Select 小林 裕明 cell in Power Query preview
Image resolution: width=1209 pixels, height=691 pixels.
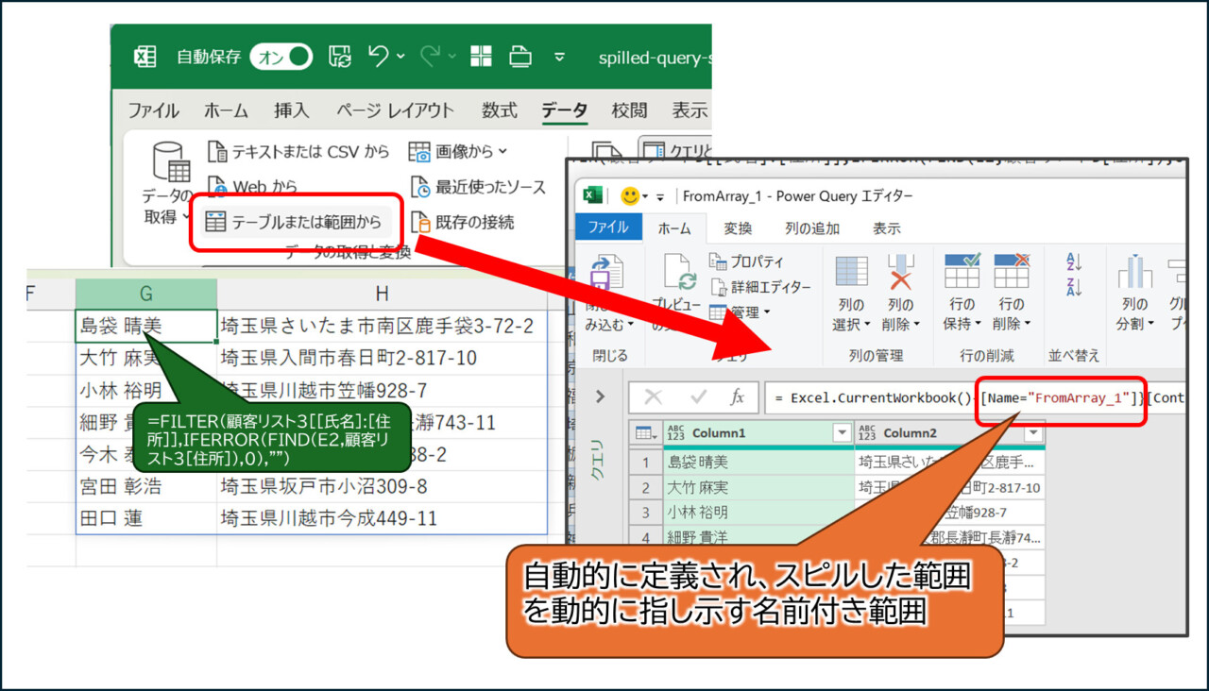[758, 513]
